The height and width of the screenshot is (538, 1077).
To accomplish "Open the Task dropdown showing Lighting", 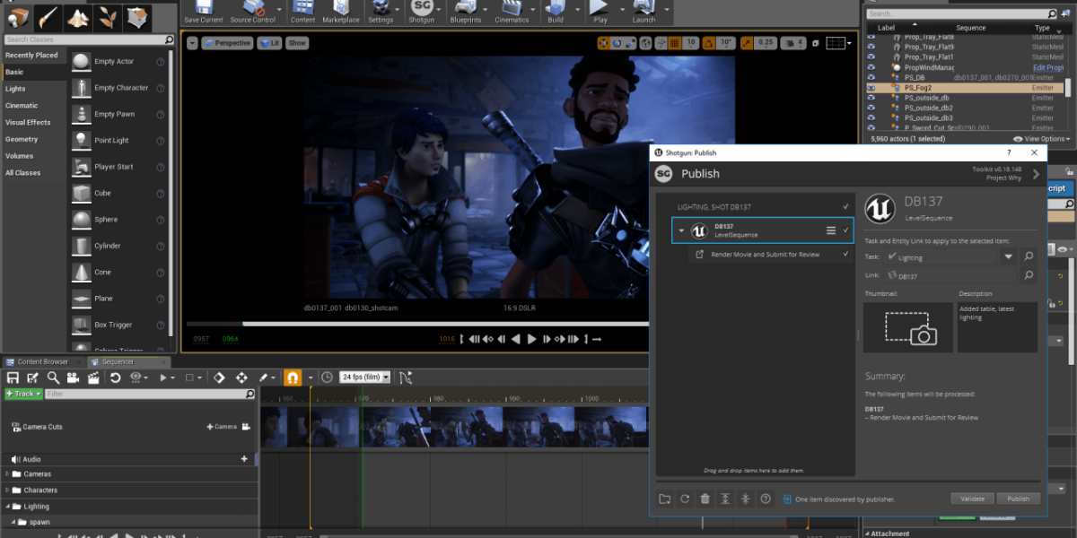I will point(1009,256).
